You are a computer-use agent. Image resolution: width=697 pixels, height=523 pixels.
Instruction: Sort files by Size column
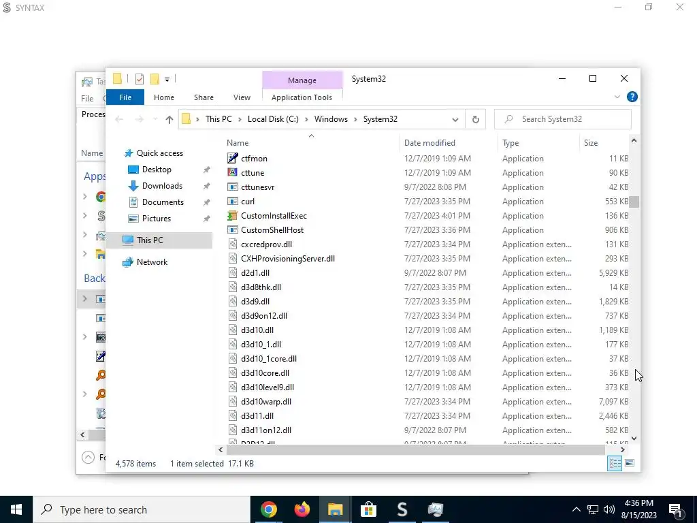click(604, 143)
